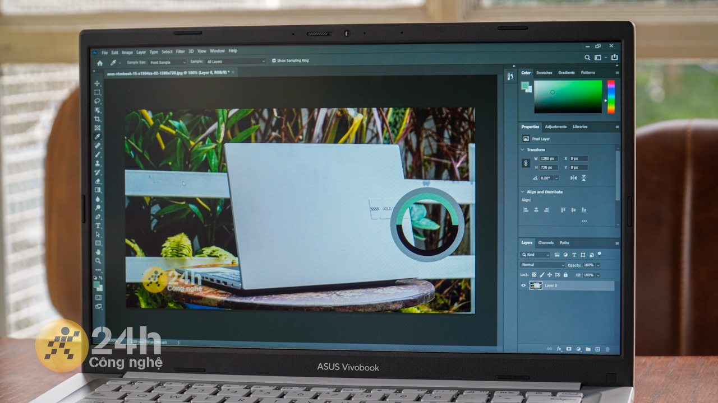Select the Object Selection tool
This screenshot has width=718, height=403.
click(x=98, y=110)
